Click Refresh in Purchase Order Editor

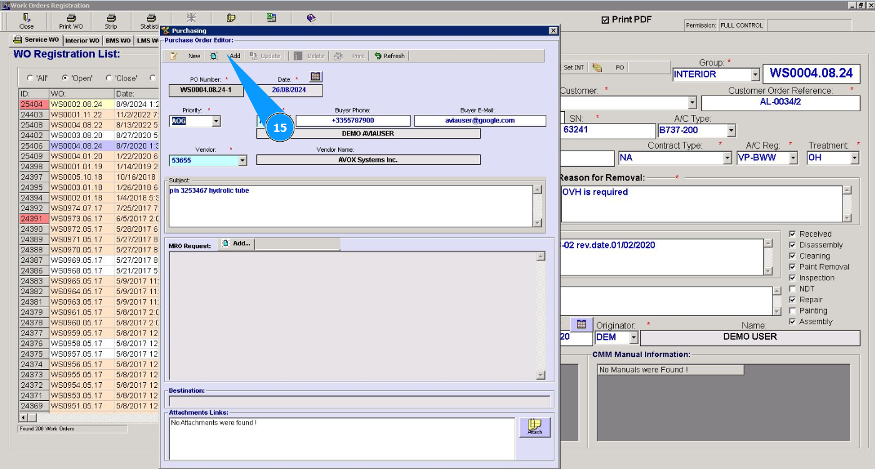coord(389,56)
